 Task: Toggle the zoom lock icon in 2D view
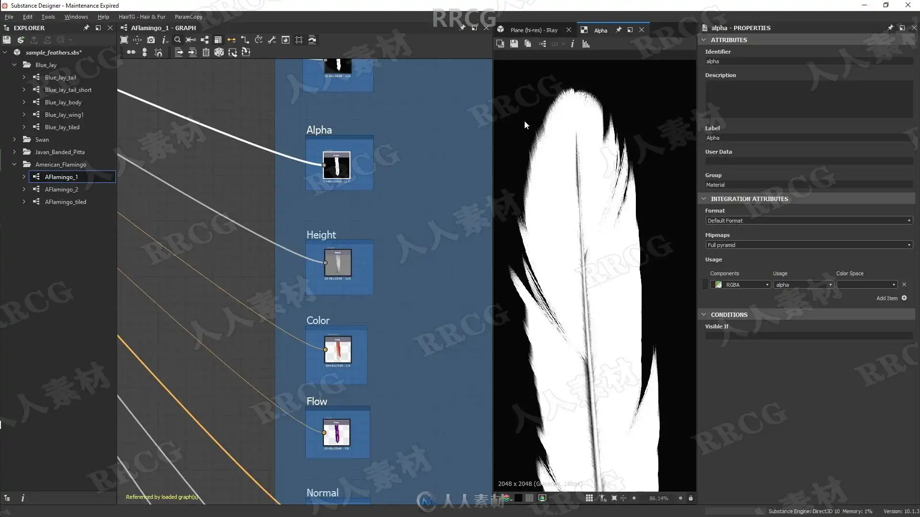pyautogui.click(x=690, y=498)
